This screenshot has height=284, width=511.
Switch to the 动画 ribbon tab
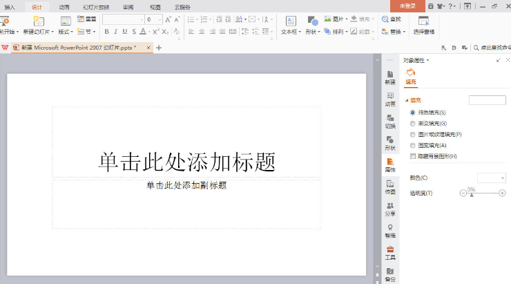pyautogui.click(x=64, y=7)
